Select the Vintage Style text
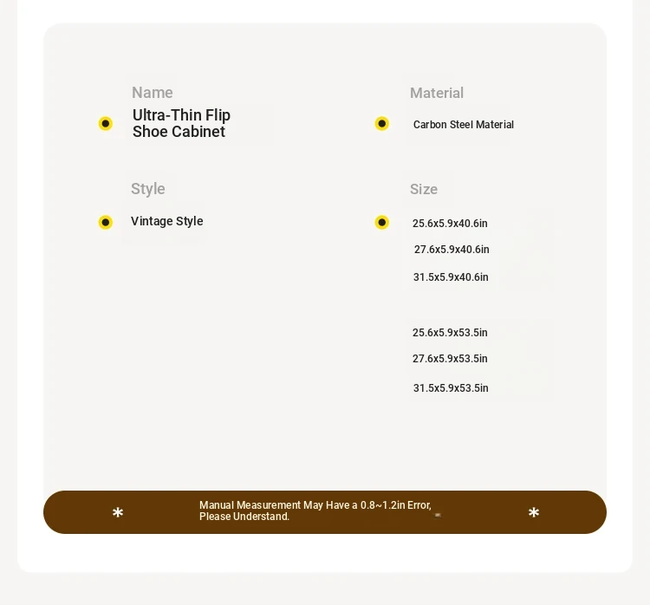Viewport: 650px width, 605px height. point(167,221)
